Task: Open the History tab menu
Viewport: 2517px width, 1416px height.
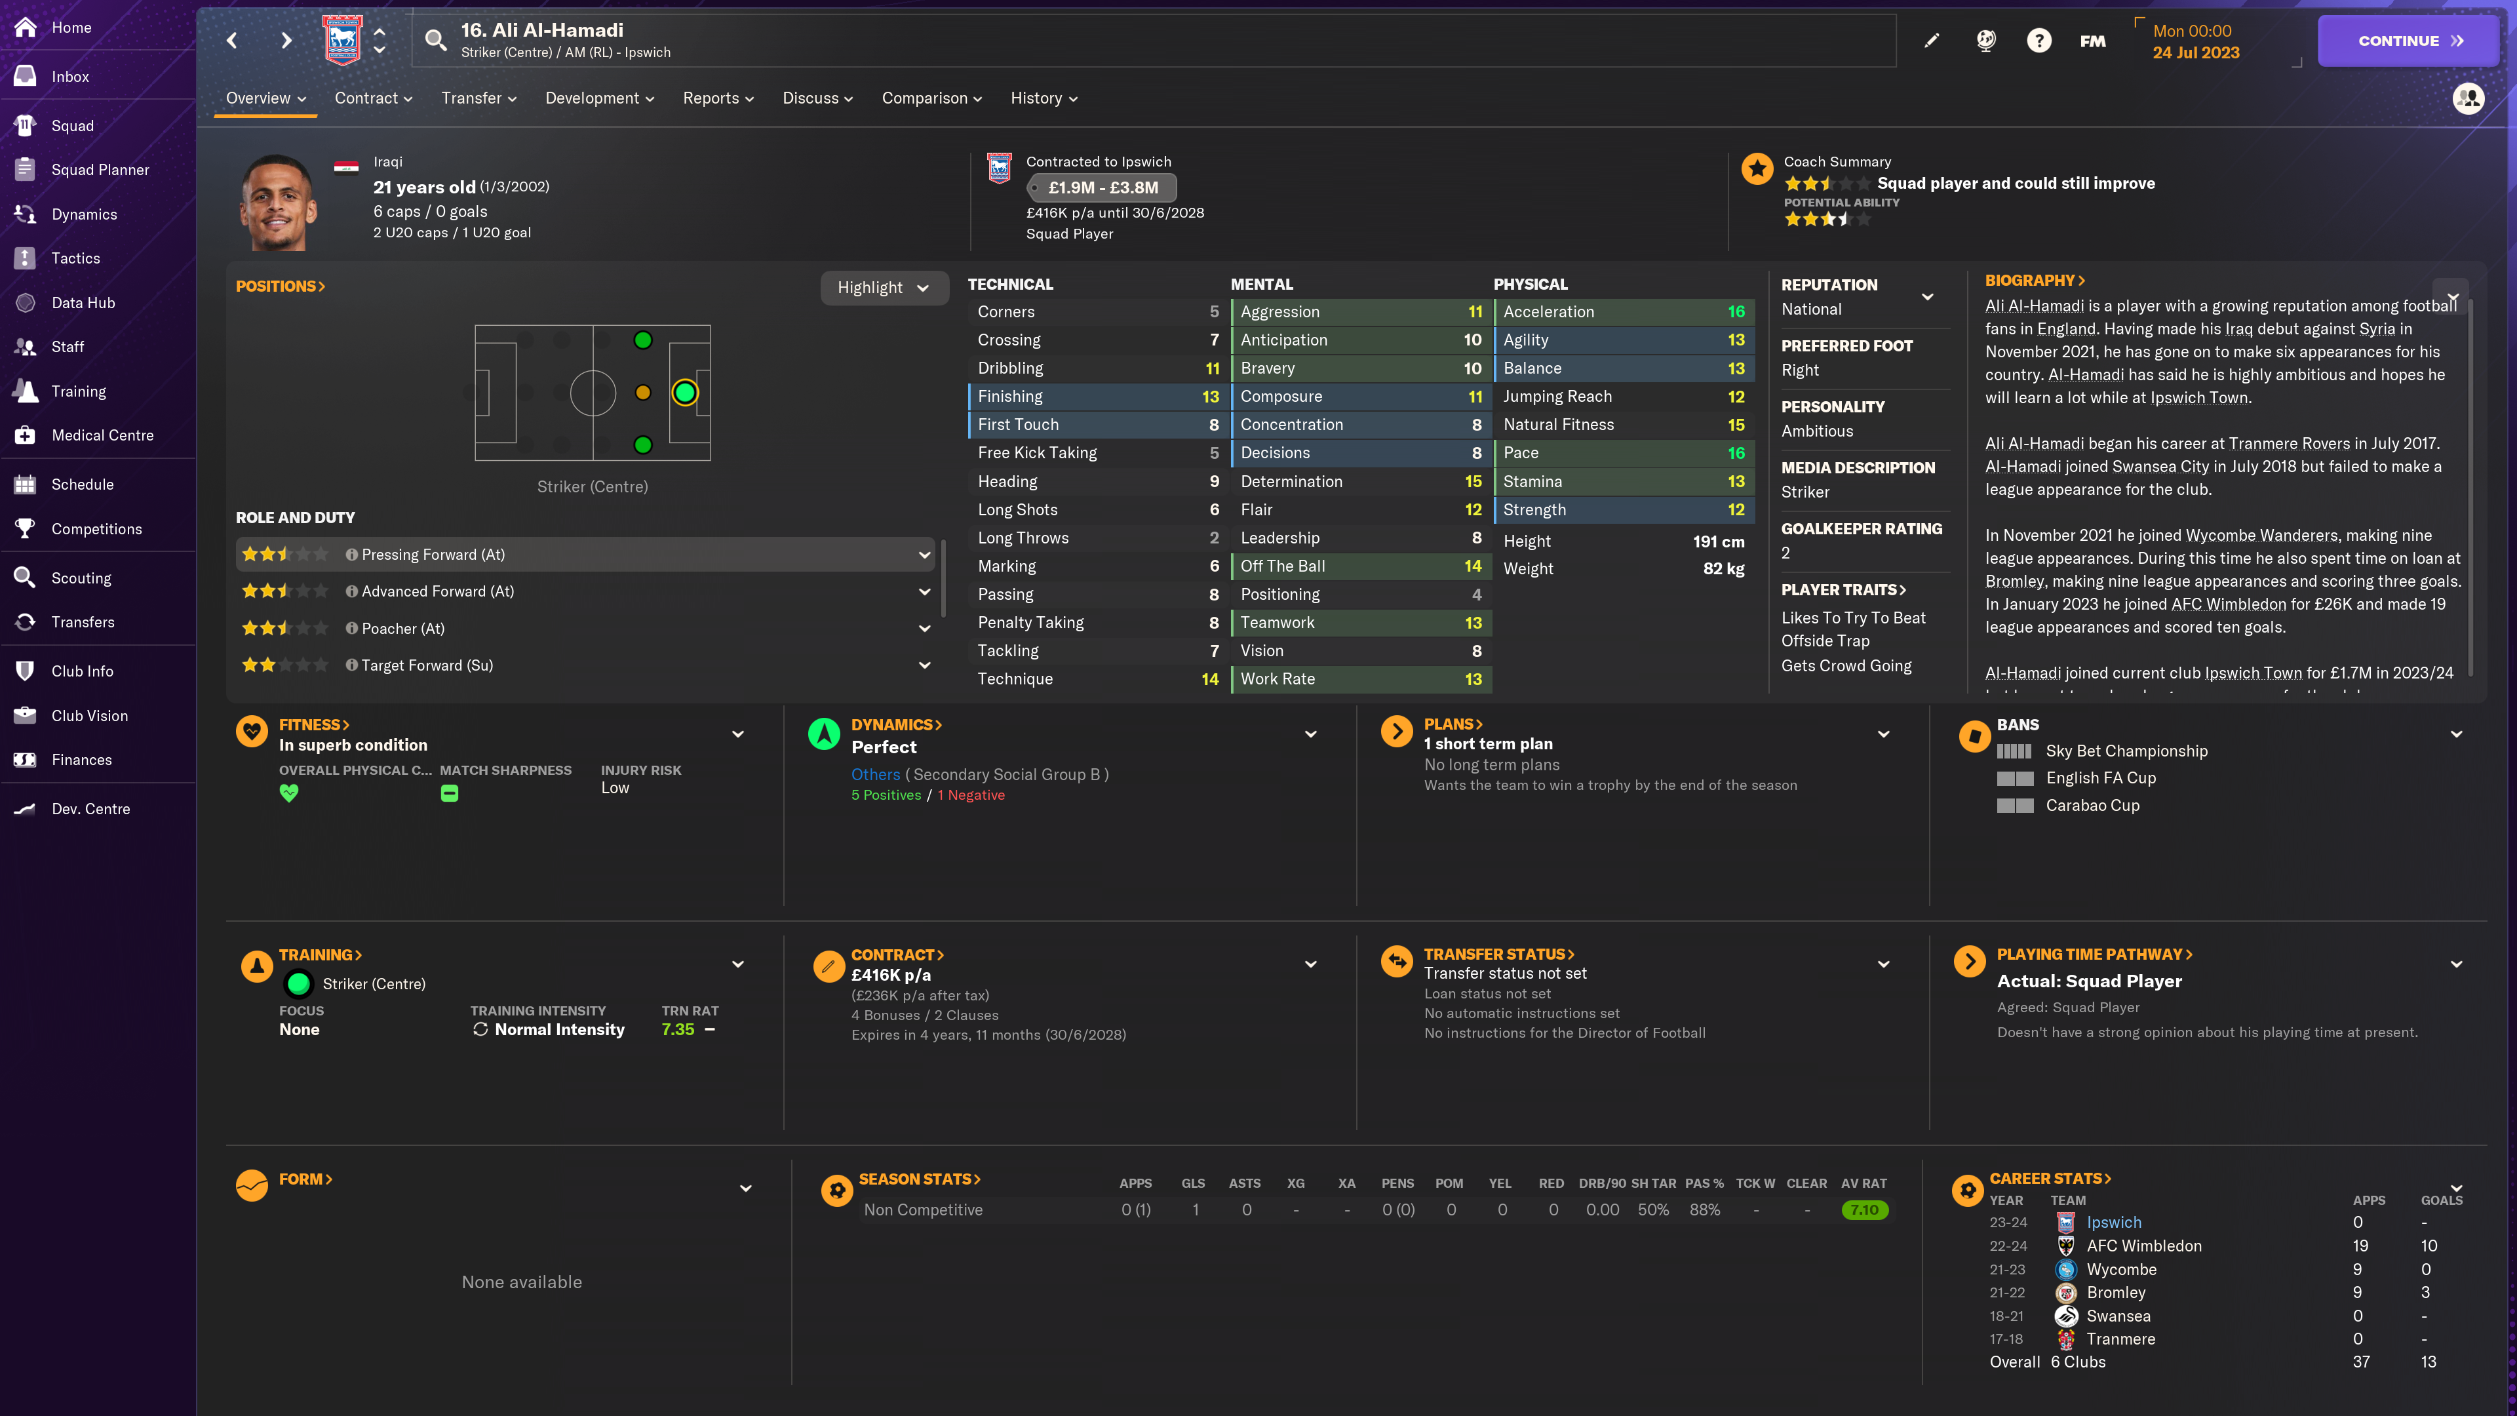Action: (x=1044, y=98)
